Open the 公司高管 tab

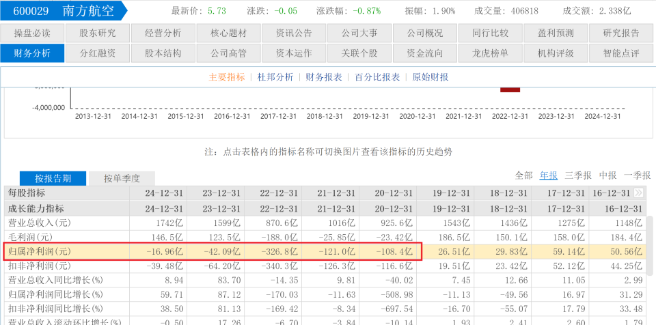click(228, 53)
